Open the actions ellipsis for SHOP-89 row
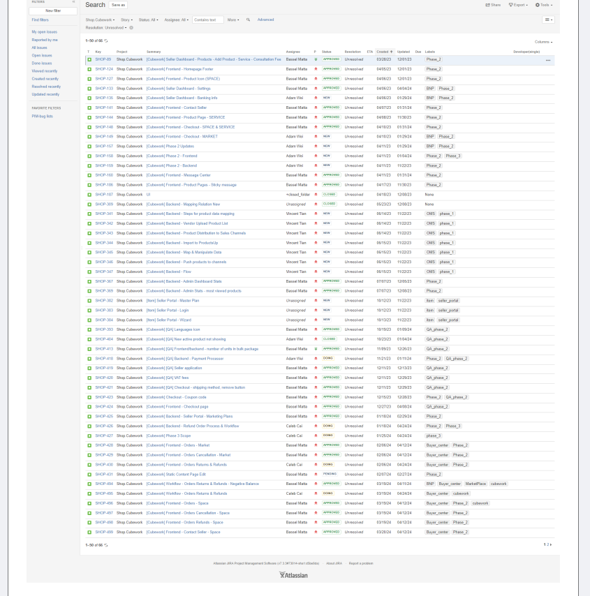Viewport: 590px width, 596px height. pyautogui.click(x=548, y=60)
